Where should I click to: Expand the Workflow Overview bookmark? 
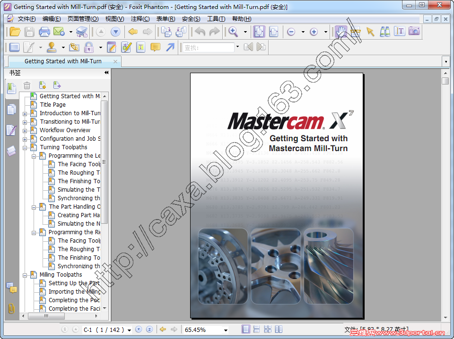pyautogui.click(x=25, y=131)
